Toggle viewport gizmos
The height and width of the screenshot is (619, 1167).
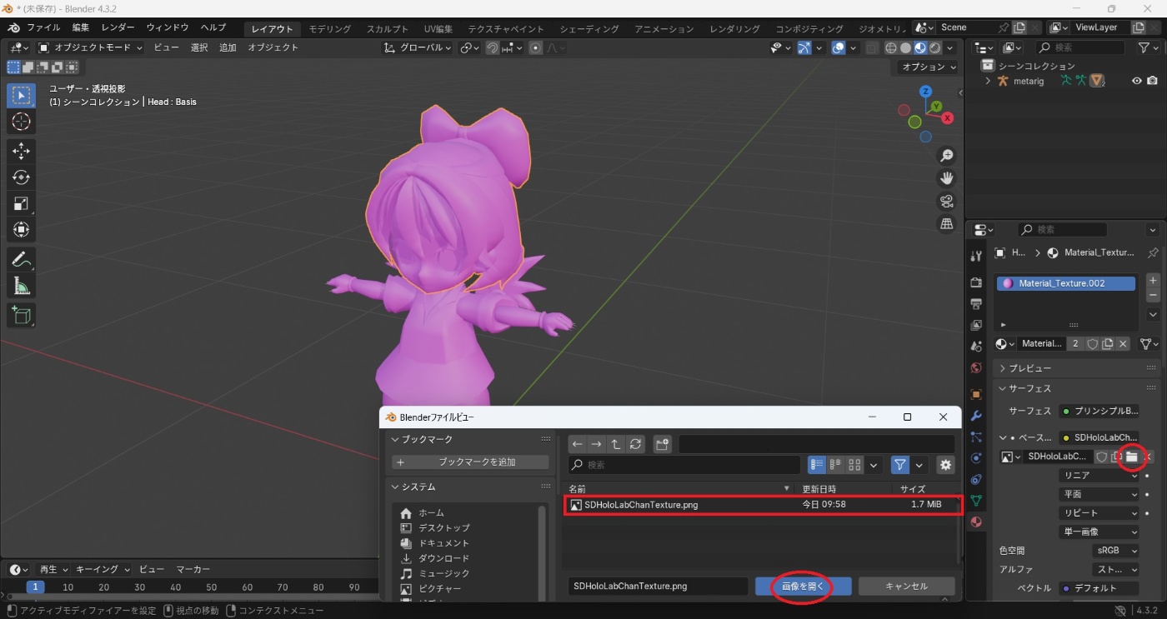tap(804, 48)
